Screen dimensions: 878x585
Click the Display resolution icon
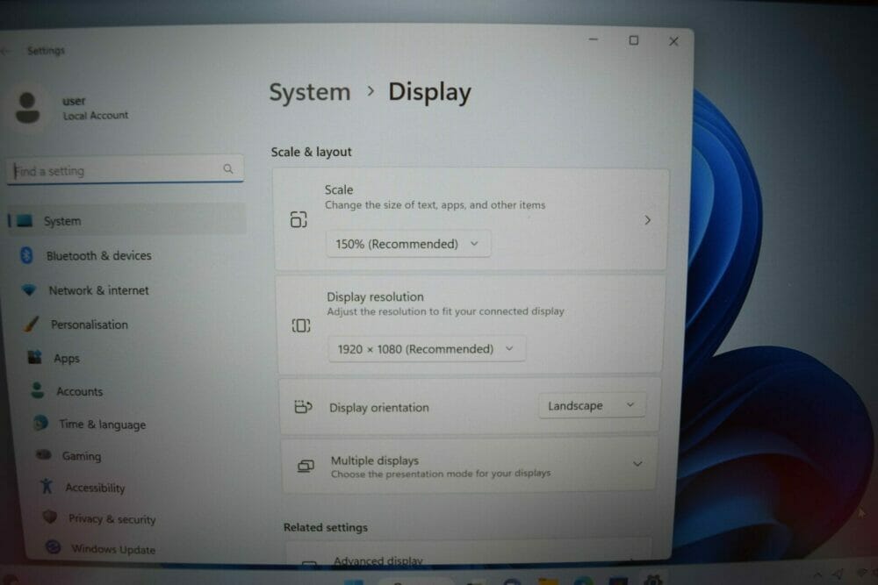(x=300, y=325)
